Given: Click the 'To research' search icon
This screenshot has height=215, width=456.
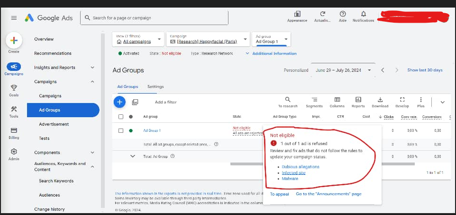Looking at the screenshot, I should click(288, 99).
